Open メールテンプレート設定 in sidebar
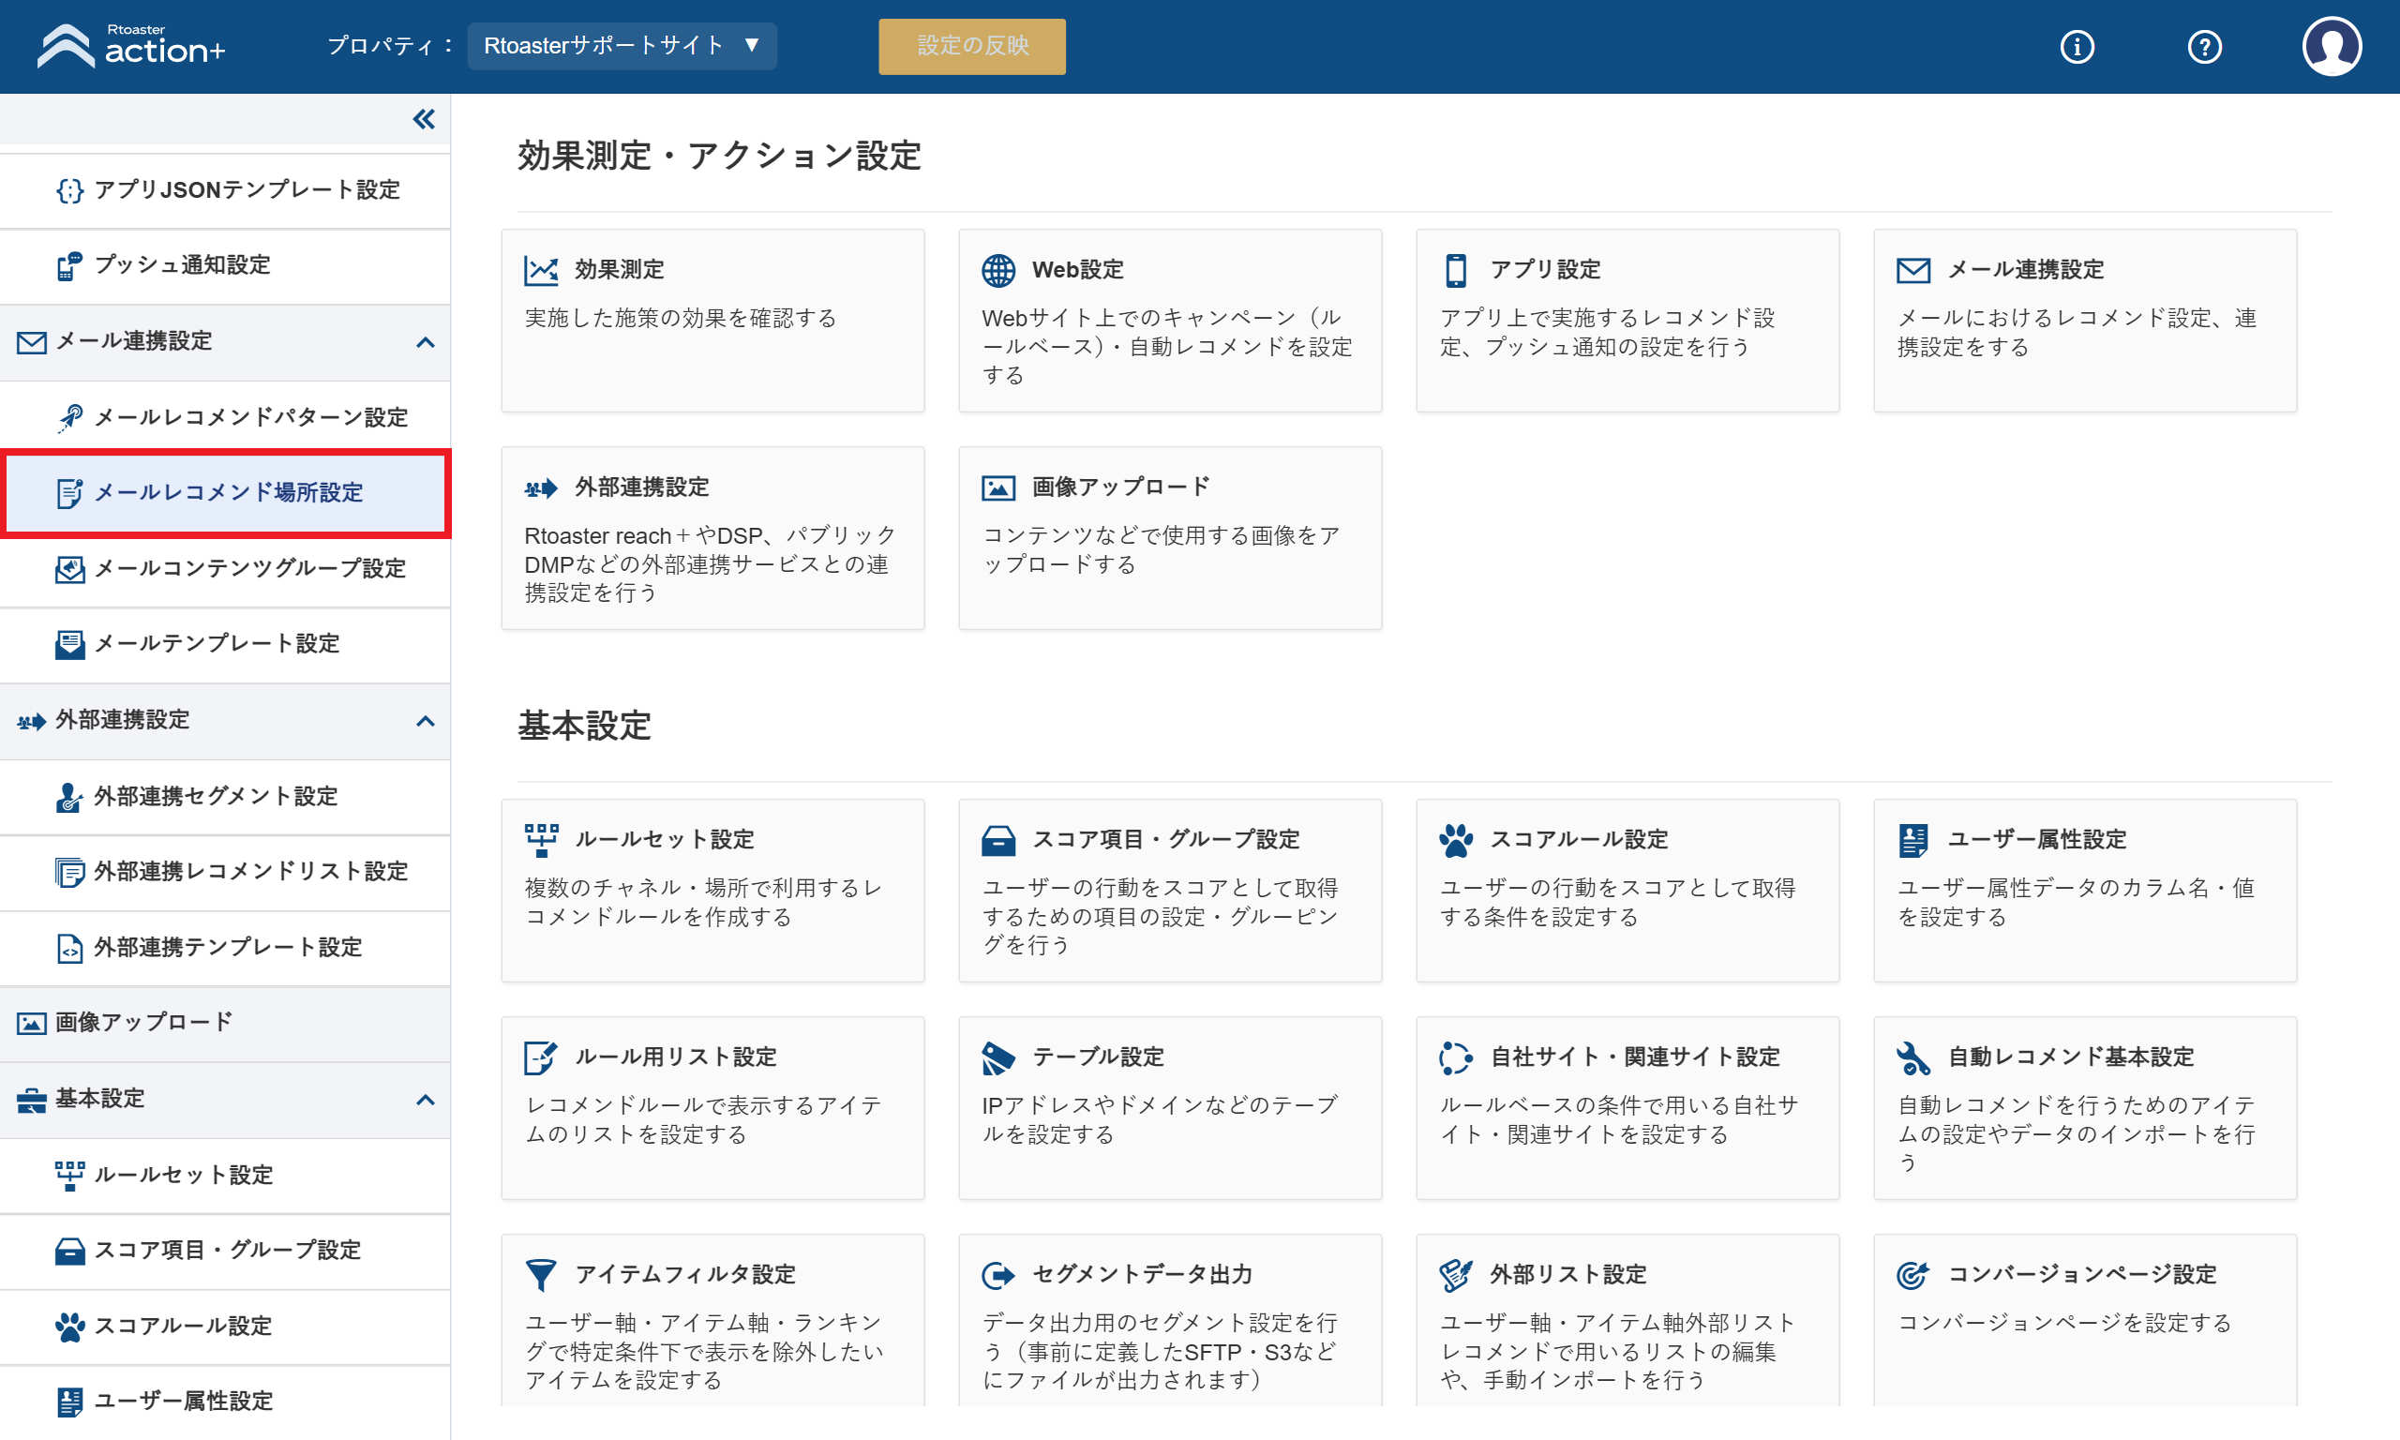The width and height of the screenshot is (2400, 1440). pos(225,644)
